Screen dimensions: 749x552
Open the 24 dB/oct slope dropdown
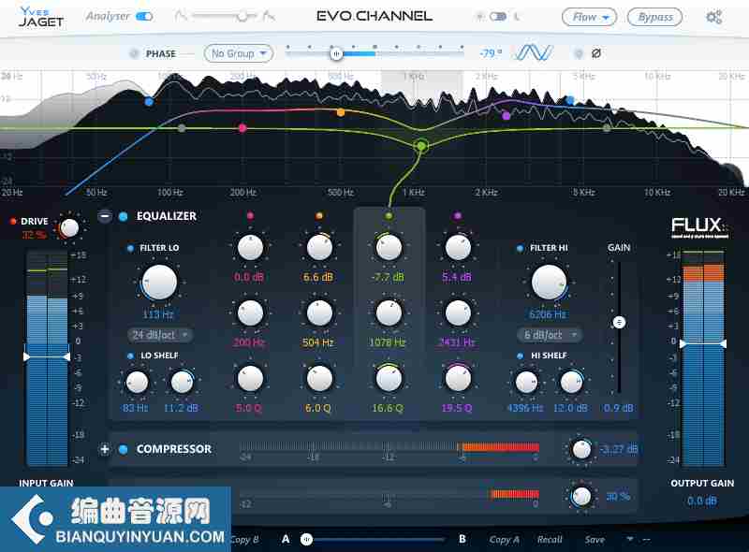pyautogui.click(x=159, y=335)
